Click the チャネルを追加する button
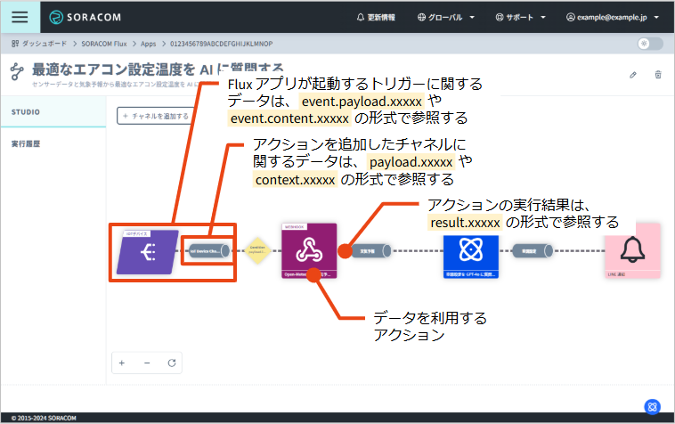The width and height of the screenshot is (675, 424). point(156,116)
